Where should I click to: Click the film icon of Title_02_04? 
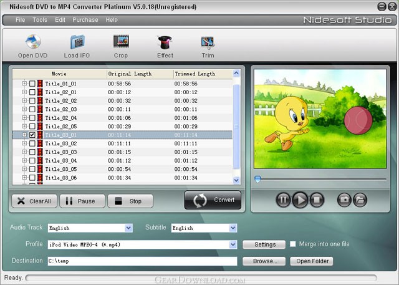[x=40, y=118]
